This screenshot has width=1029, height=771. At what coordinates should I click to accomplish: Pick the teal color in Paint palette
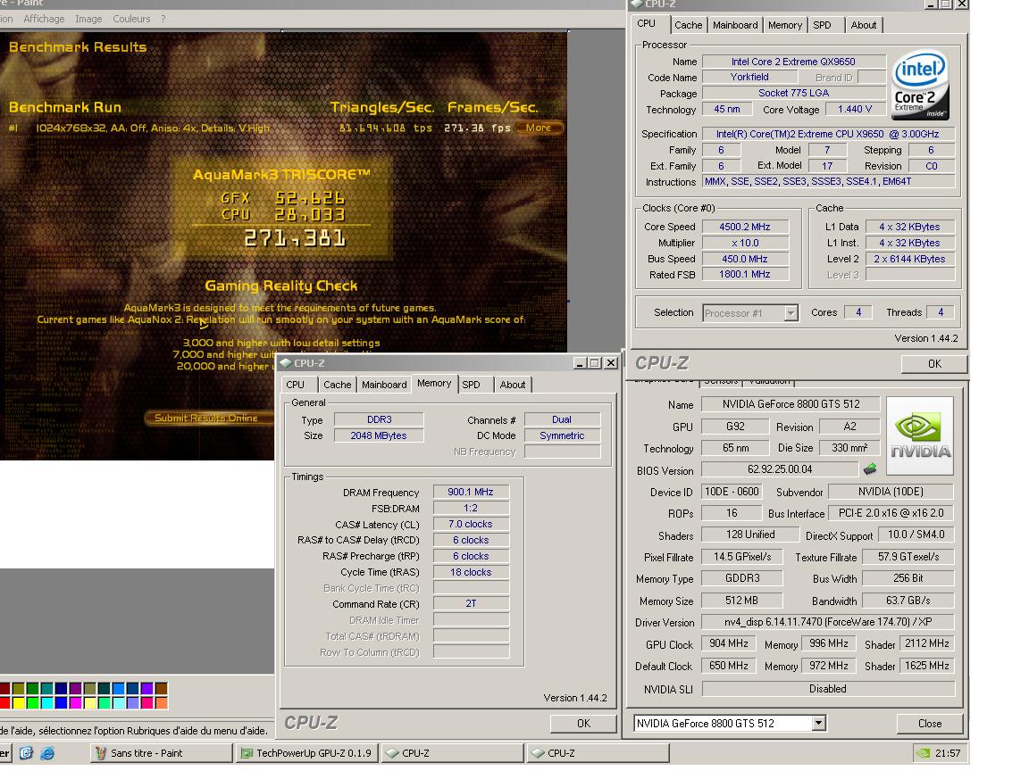click(x=46, y=688)
